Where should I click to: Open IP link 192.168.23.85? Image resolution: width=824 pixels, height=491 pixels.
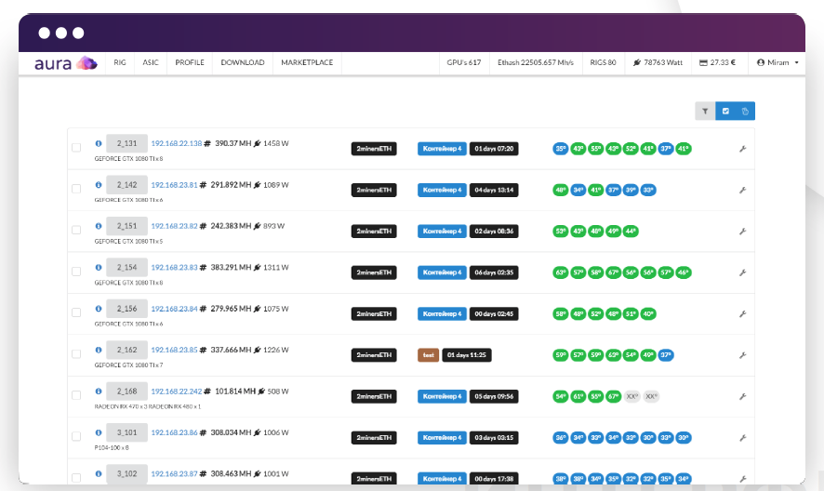175,350
